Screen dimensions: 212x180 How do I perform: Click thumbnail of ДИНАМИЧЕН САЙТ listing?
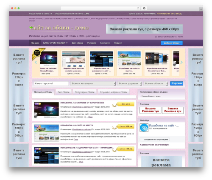click(x=47, y=155)
